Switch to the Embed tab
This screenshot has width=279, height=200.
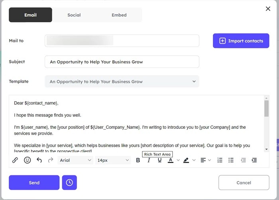(x=119, y=15)
